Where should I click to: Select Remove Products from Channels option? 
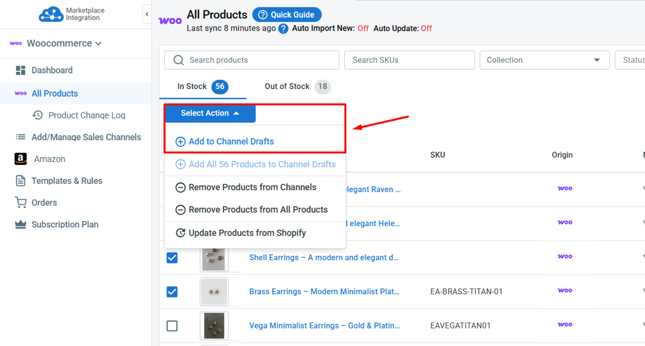pyautogui.click(x=246, y=187)
